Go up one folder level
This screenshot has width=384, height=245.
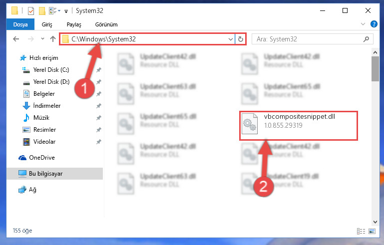point(52,39)
